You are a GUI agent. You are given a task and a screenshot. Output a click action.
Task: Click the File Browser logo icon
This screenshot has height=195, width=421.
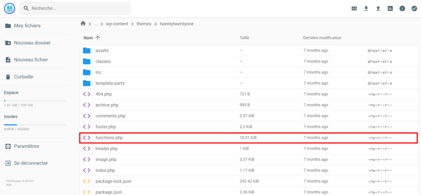tap(10, 8)
